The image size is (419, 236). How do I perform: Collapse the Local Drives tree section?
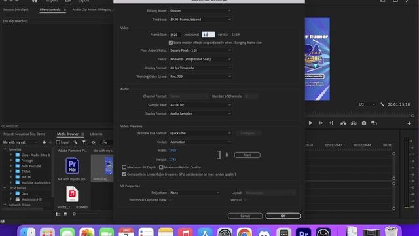(x=5, y=188)
